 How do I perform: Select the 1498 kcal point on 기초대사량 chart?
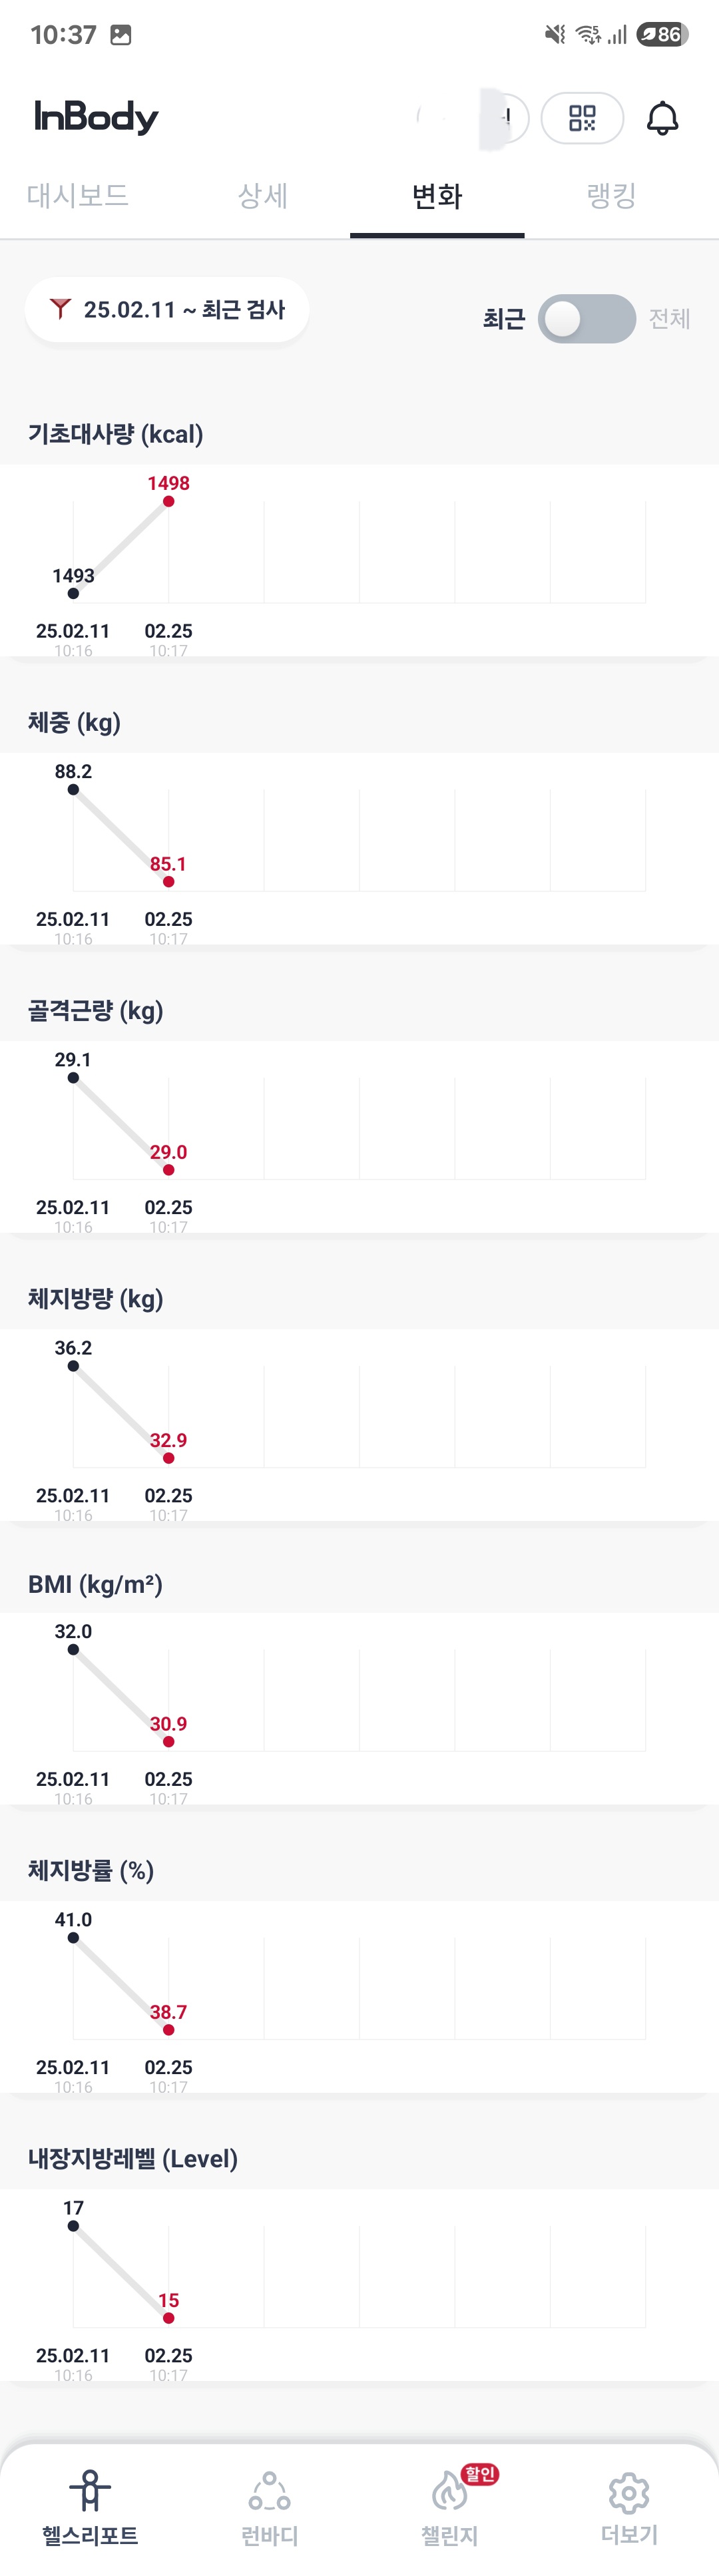[168, 501]
